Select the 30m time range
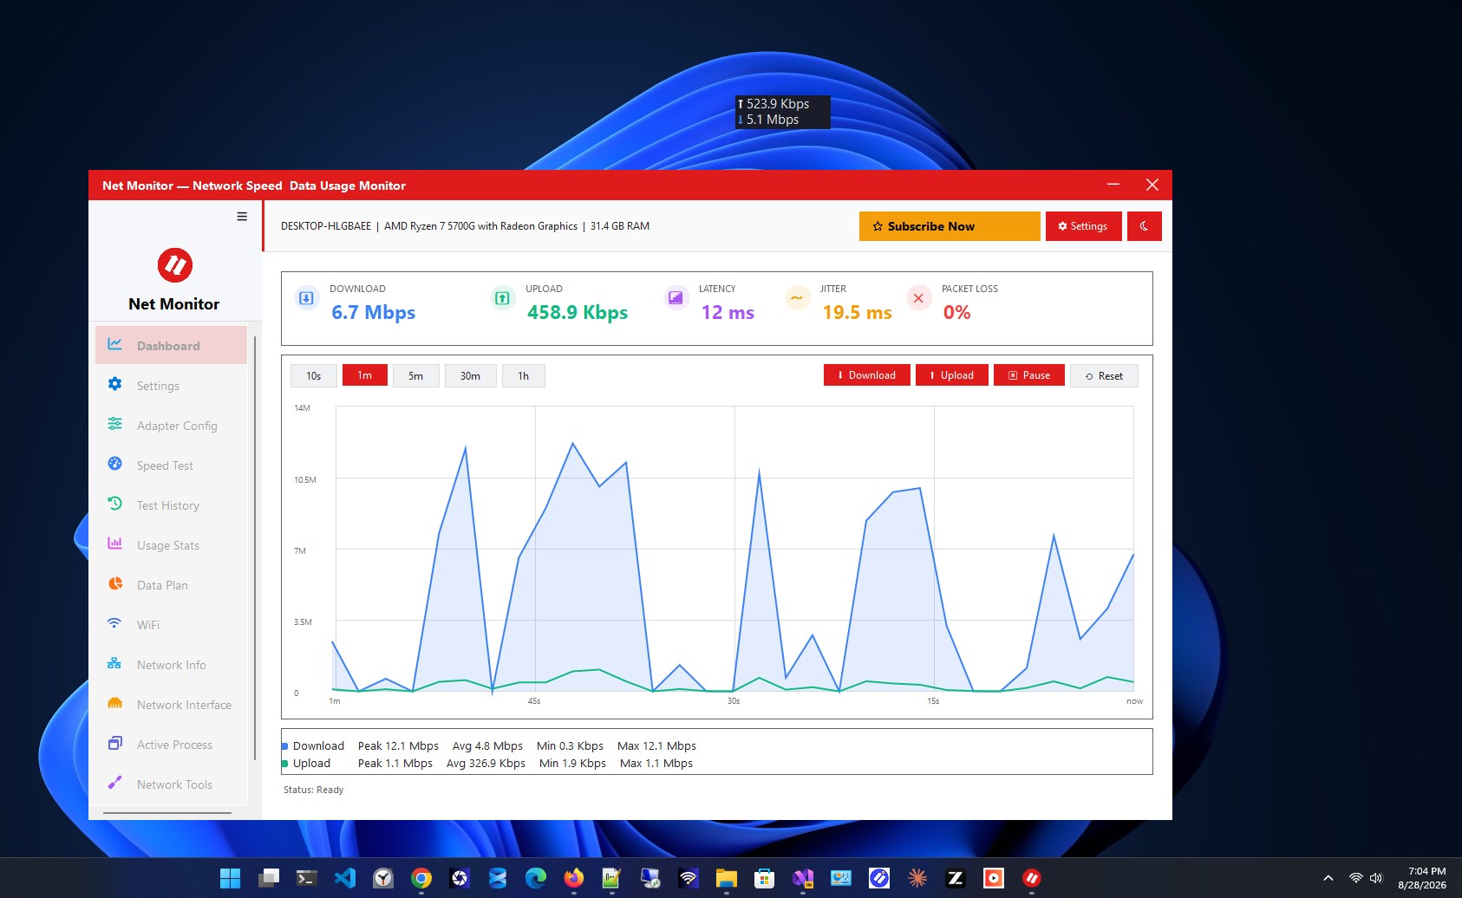 (x=470, y=375)
